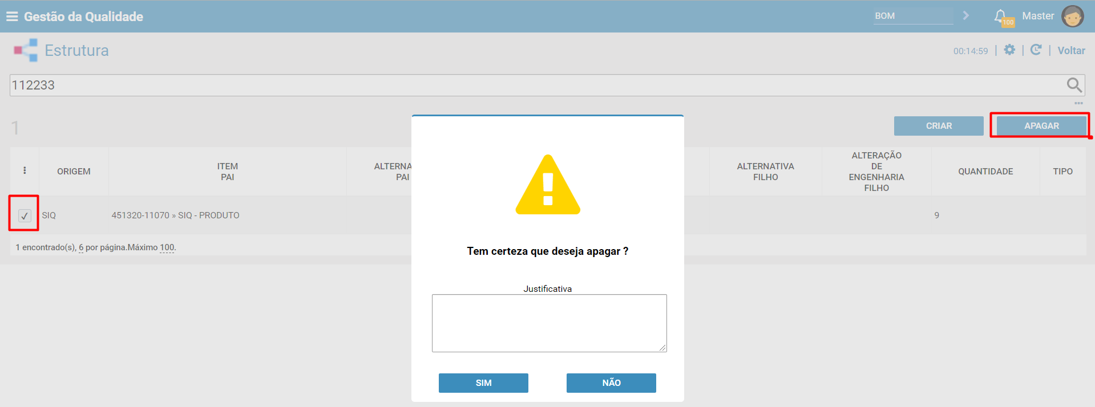Click the BOM input field

point(913,16)
